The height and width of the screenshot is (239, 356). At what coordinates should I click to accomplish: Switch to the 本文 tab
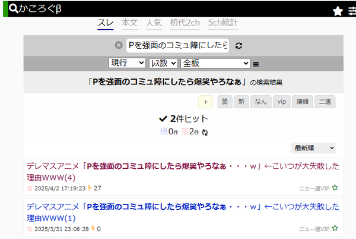[x=129, y=23]
